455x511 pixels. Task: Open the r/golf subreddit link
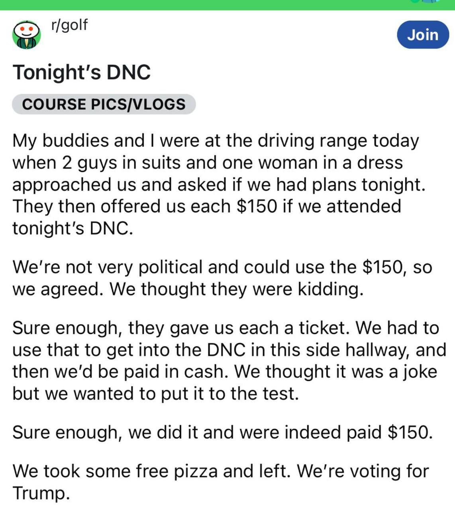tap(69, 25)
